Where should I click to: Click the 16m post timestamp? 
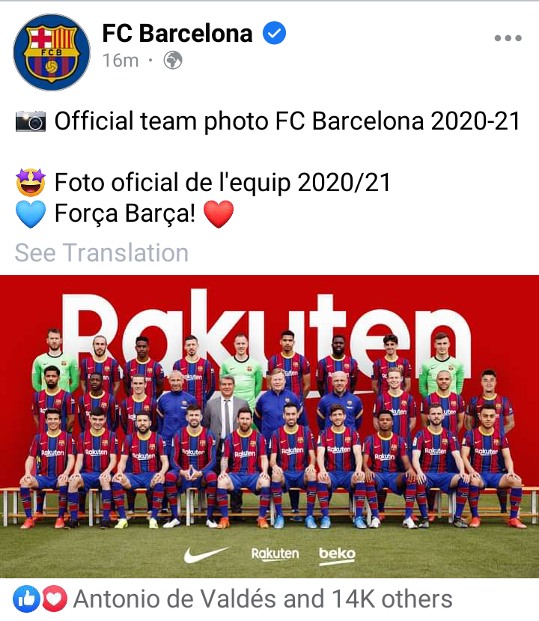(x=121, y=61)
